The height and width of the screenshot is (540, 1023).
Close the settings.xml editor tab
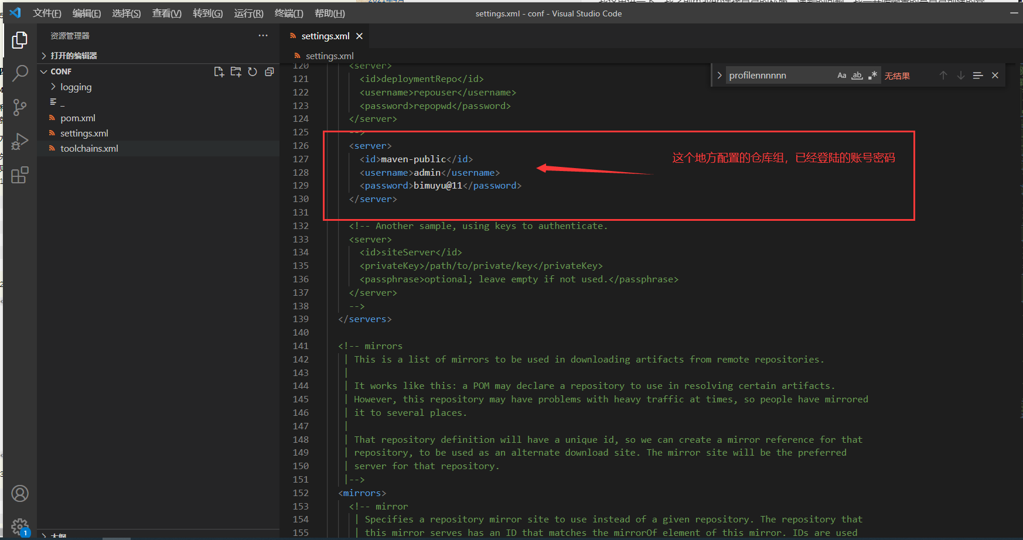click(360, 36)
